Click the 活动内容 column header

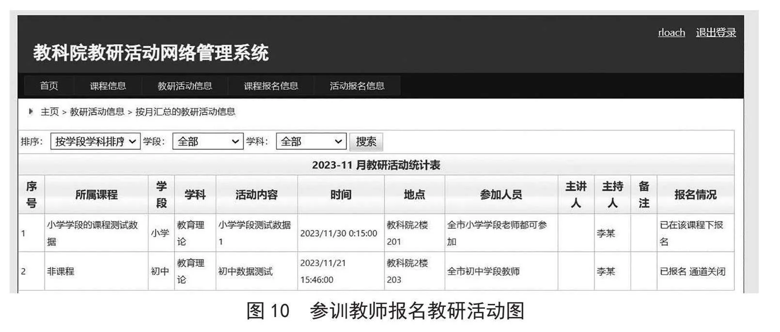(x=257, y=195)
